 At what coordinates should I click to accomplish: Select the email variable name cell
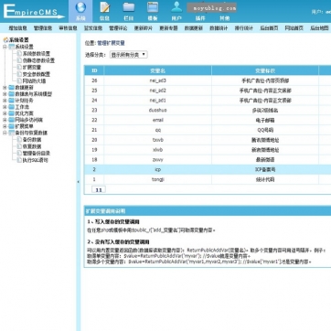(x=157, y=120)
